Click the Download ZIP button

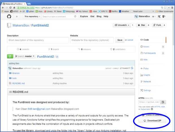coord(152,121)
